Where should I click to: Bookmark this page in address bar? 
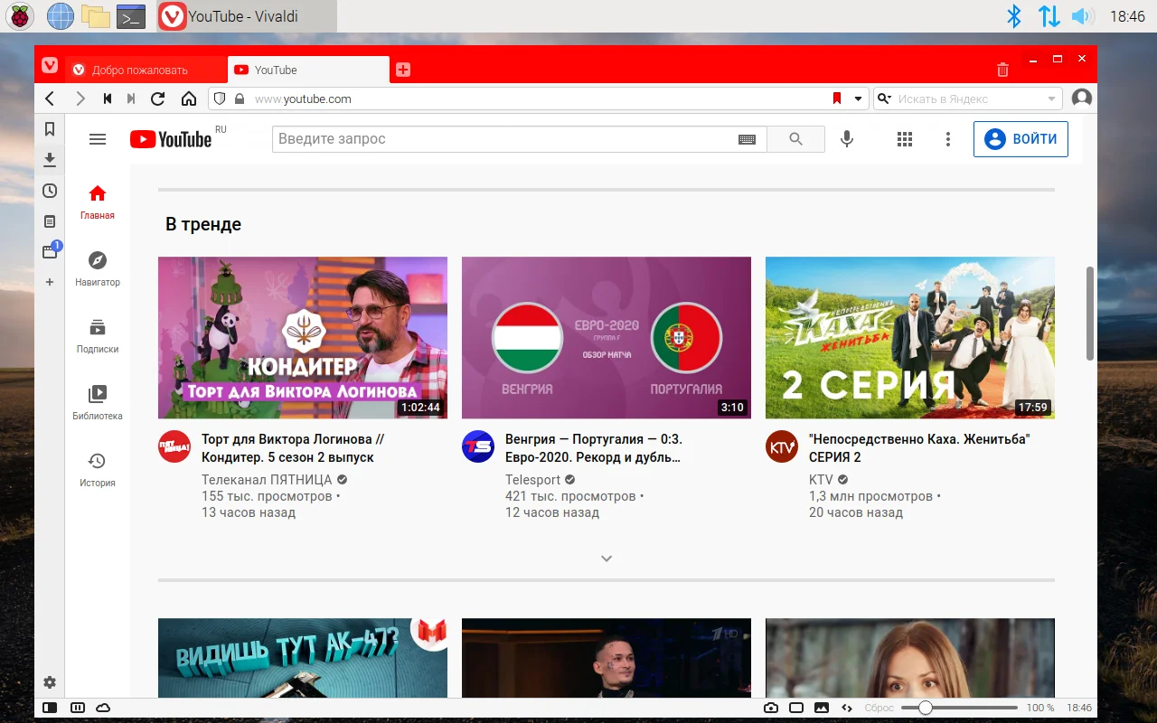click(836, 99)
